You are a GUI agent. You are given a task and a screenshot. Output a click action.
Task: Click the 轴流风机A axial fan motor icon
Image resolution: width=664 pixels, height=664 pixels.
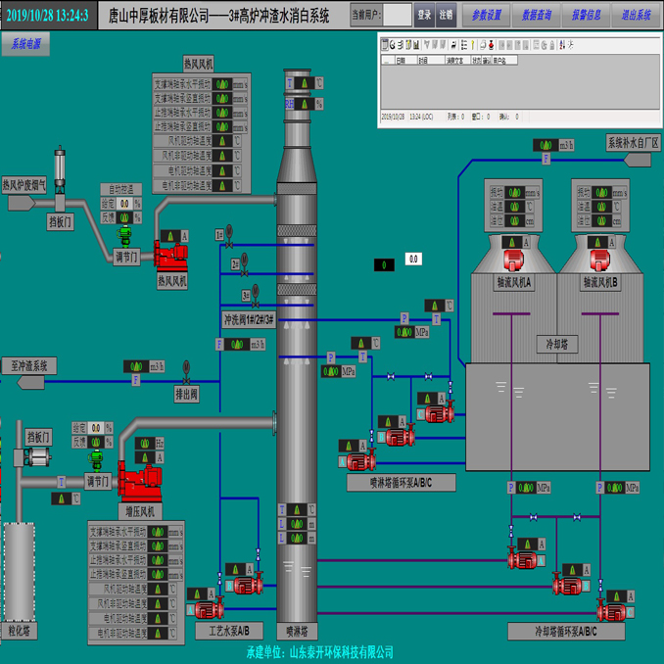[x=513, y=260]
